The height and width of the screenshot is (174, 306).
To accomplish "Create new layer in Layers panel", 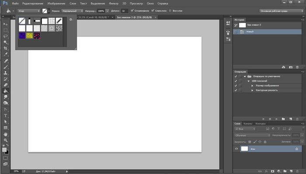I will pyautogui.click(x=291, y=171).
